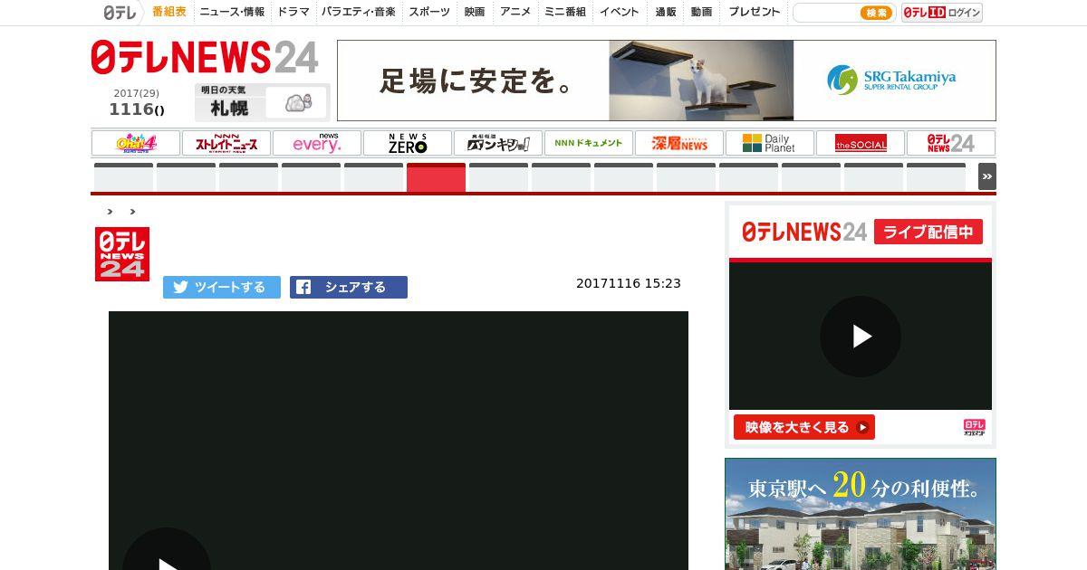The height and width of the screenshot is (570, 1087).
Task: Open Oha!4 program logo
Action: [x=136, y=143]
